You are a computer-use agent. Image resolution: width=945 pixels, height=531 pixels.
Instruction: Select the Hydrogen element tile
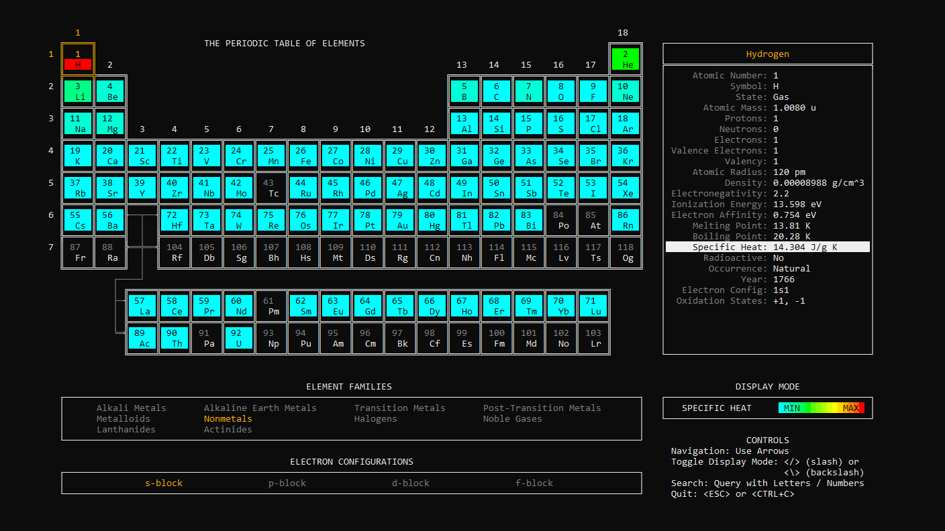pyautogui.click(x=78, y=59)
